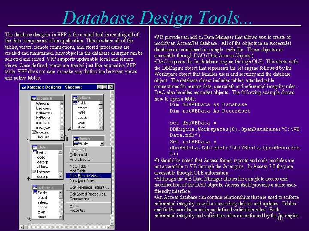Select totrooms field in propmstr
The width and height of the screenshot is (309, 231).
[43, 104]
